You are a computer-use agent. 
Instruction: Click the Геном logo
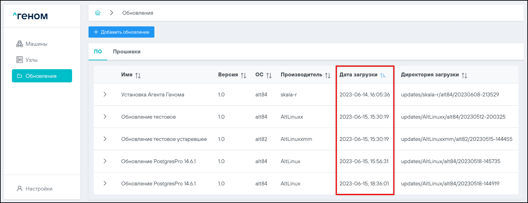click(x=30, y=16)
